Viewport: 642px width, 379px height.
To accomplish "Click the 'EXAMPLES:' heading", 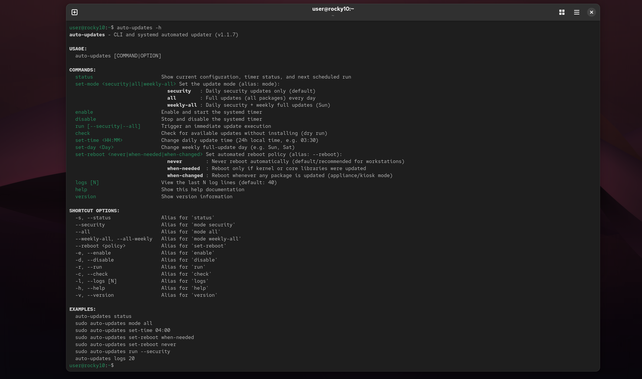I will [x=83, y=309].
